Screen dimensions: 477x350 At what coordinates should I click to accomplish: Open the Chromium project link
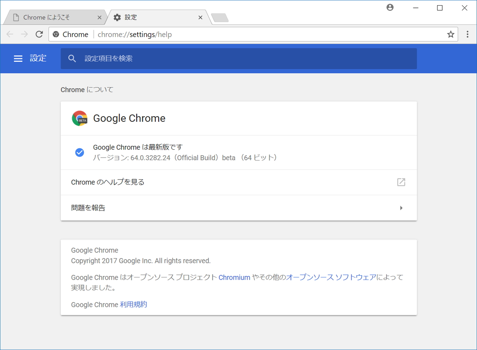point(234,277)
